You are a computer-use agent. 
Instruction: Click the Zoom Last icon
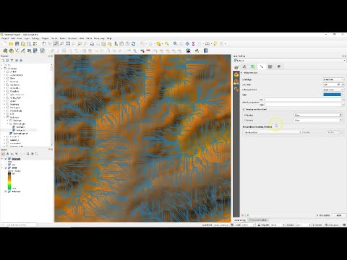click(92, 44)
